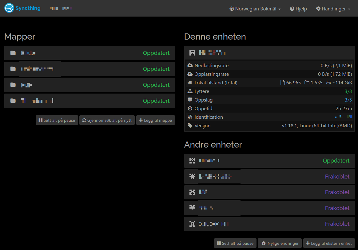358x250 pixels.
Task: Click the folder icon of second folder
Action: point(13,69)
